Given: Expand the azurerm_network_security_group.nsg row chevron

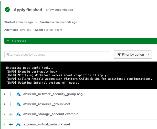Looking at the screenshot, I should point(4,94).
